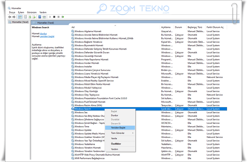Click the Restart Service green icon
The image size is (247, 162).
63,17
